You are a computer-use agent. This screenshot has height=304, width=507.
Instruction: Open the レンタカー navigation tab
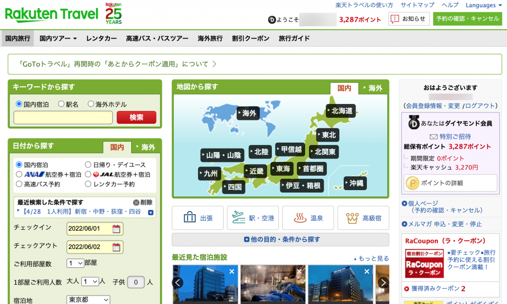coord(101,38)
